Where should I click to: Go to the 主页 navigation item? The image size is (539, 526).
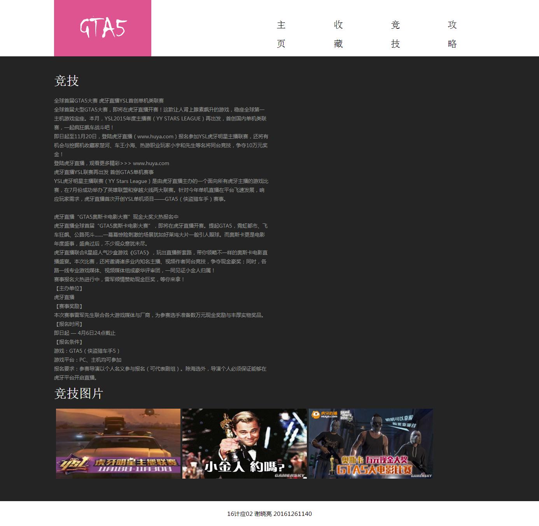281,34
